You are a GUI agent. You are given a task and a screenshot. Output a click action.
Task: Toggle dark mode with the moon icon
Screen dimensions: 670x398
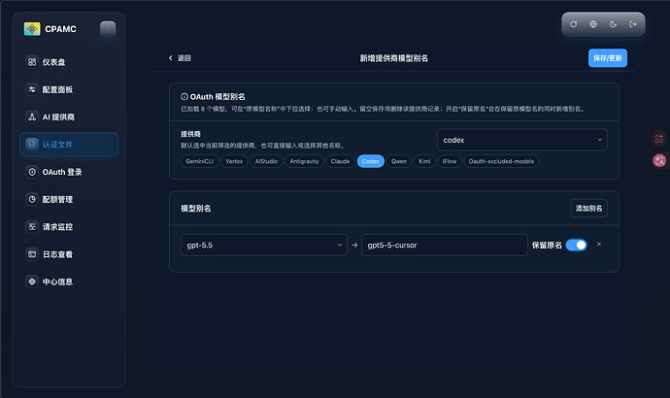point(613,24)
